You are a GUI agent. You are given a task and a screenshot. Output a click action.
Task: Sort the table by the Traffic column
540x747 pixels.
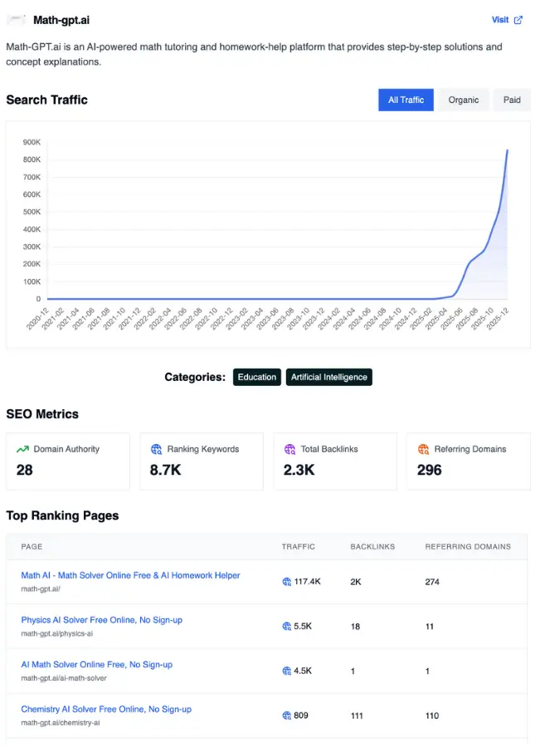tap(299, 546)
